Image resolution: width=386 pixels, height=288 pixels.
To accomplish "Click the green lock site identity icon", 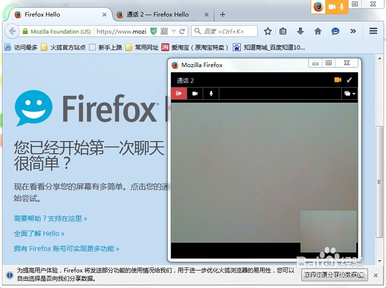I will tap(25, 31).
